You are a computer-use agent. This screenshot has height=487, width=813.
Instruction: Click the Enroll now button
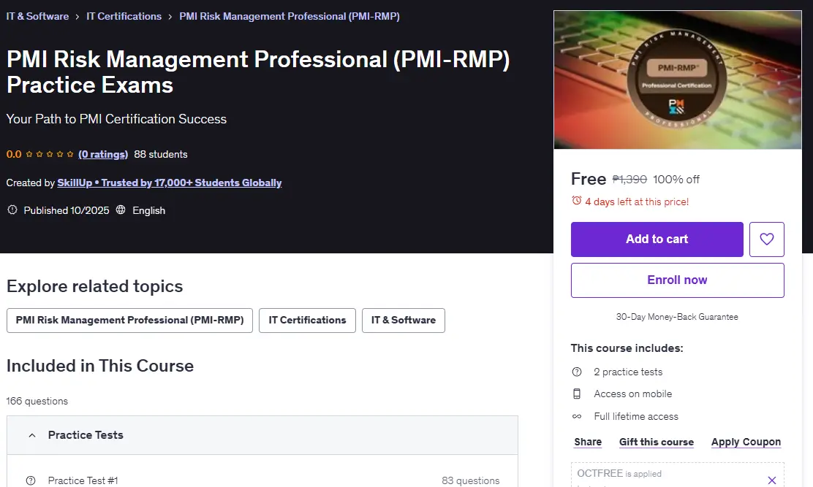pyautogui.click(x=677, y=280)
